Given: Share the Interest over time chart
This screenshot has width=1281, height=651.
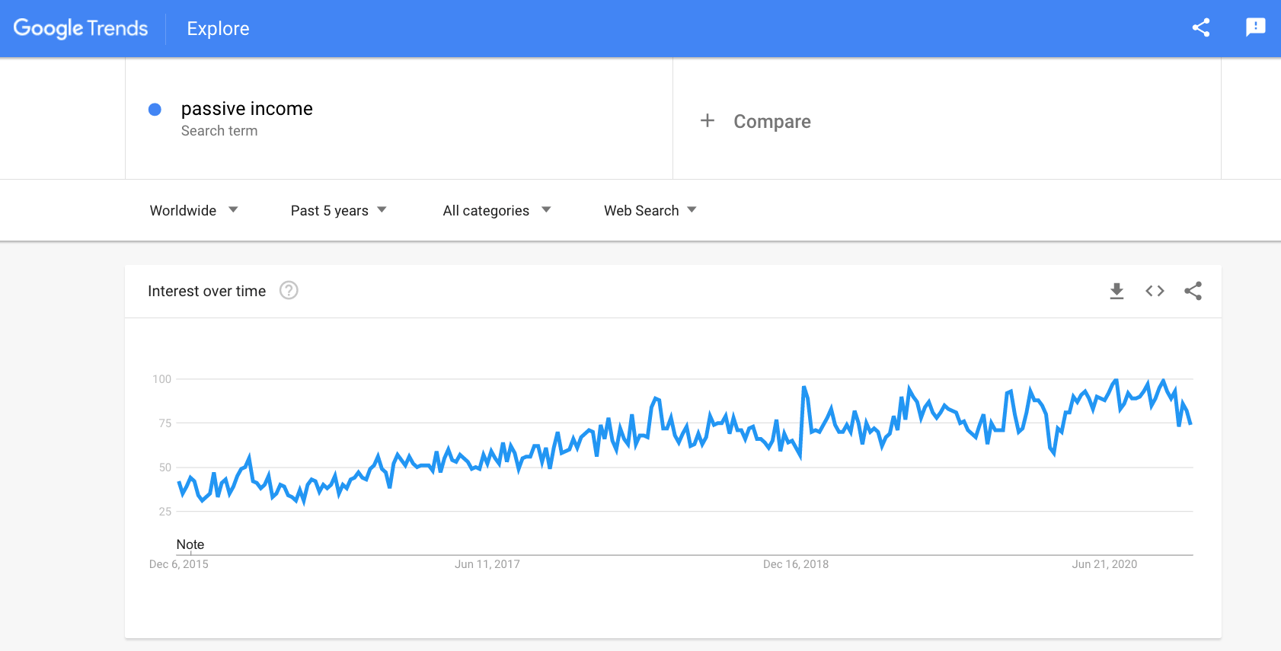Looking at the screenshot, I should [1193, 291].
